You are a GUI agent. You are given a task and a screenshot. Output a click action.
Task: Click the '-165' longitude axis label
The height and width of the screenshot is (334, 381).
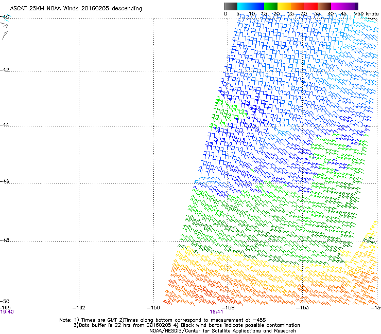pos(5,308)
